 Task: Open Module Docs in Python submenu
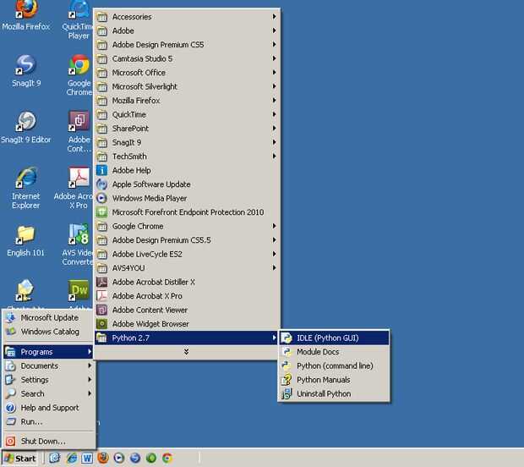334,352
